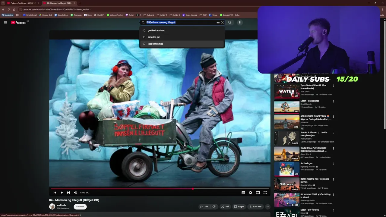Open the All Marketing bookmark
The image size is (386, 217).
(x=8, y=15)
